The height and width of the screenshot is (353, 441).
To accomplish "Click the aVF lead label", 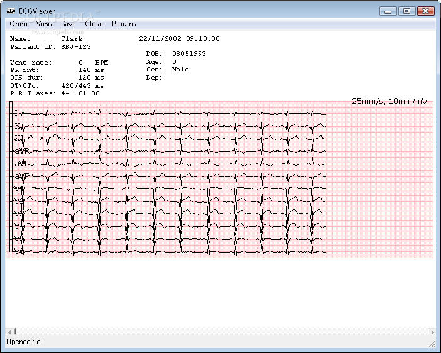I will pyautogui.click(x=21, y=176).
